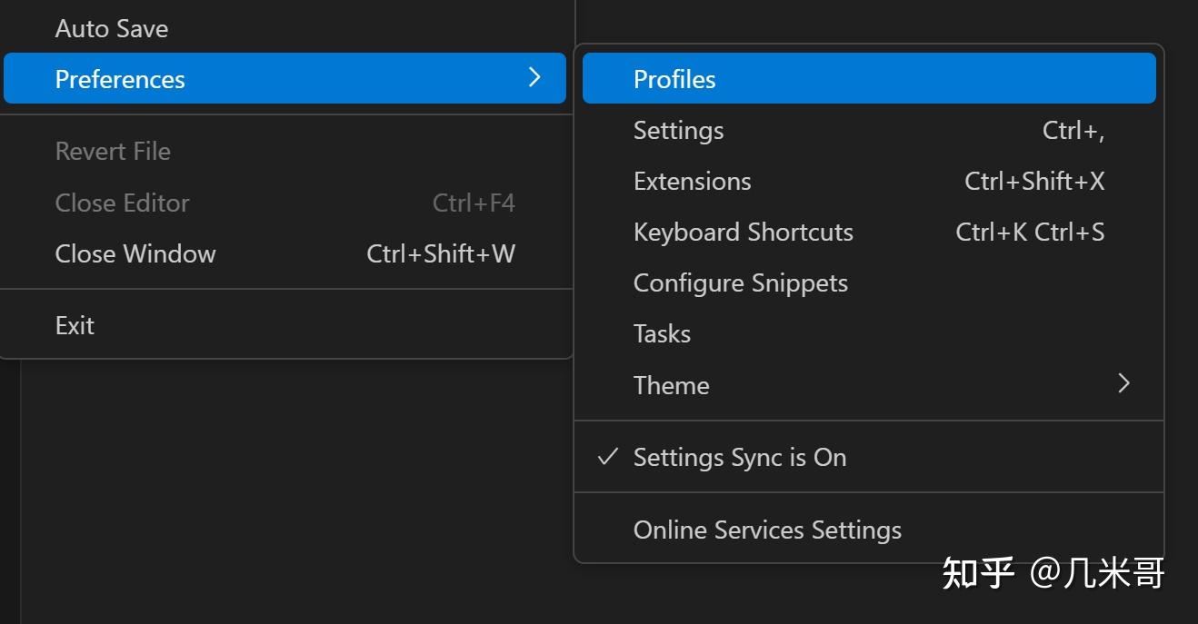The width and height of the screenshot is (1198, 624).
Task: Choose Theme from the submenu
Action: click(x=671, y=384)
